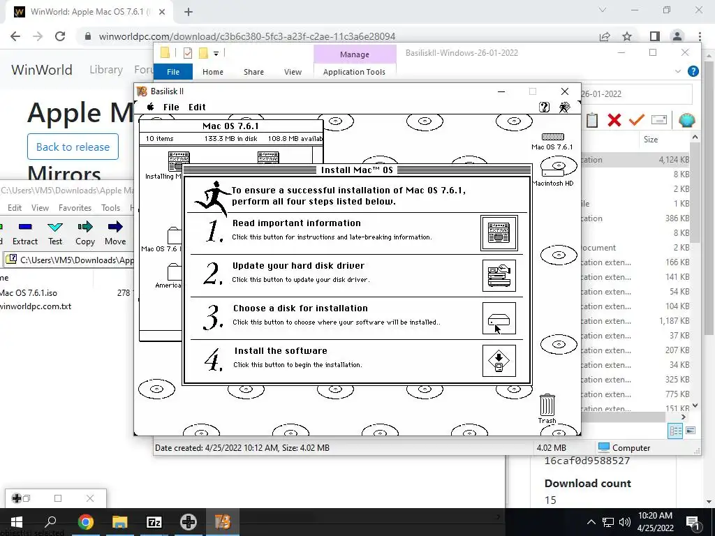Select Mac OS 7.6.1.iso in 7-Zip list
This screenshot has height=536, width=715.
28,293
